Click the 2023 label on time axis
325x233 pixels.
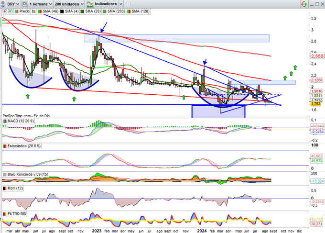(97, 231)
